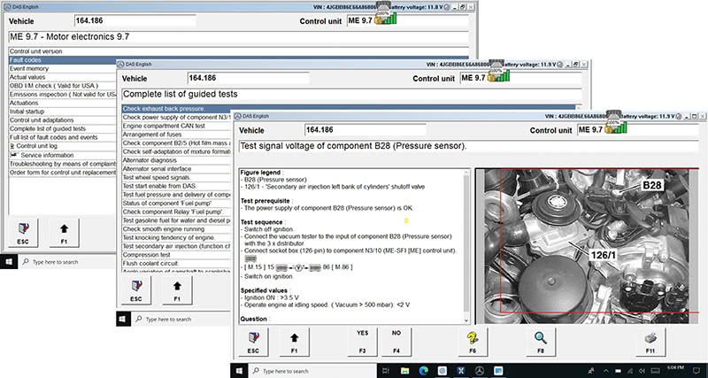Answer NO with the F4 button
The image size is (708, 378).
tap(396, 342)
